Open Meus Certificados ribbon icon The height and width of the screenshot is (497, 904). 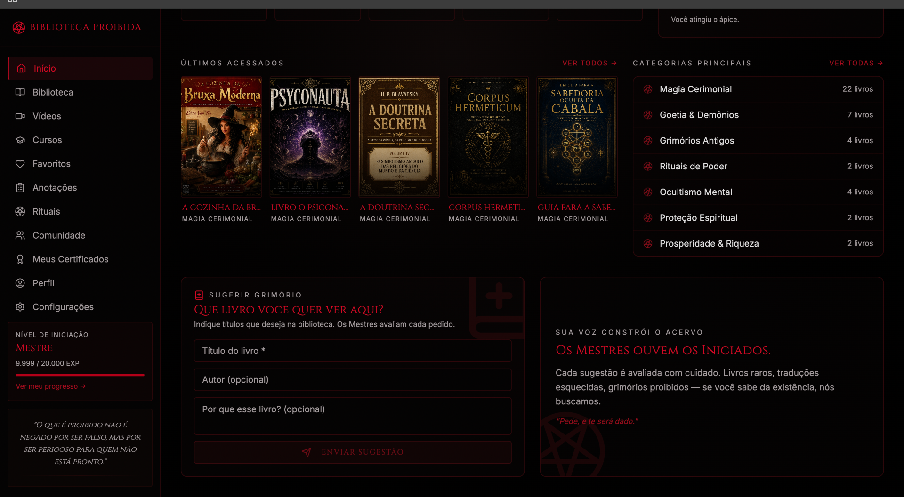click(20, 259)
